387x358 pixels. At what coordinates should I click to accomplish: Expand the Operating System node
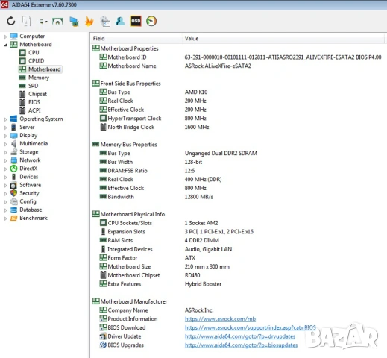click(x=5, y=119)
